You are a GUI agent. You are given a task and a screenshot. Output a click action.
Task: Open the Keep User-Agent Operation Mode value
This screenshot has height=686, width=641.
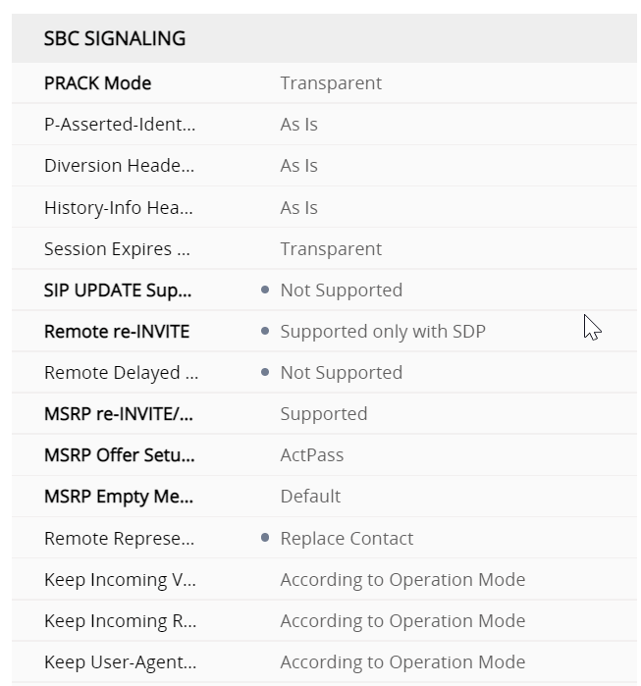coord(402,662)
